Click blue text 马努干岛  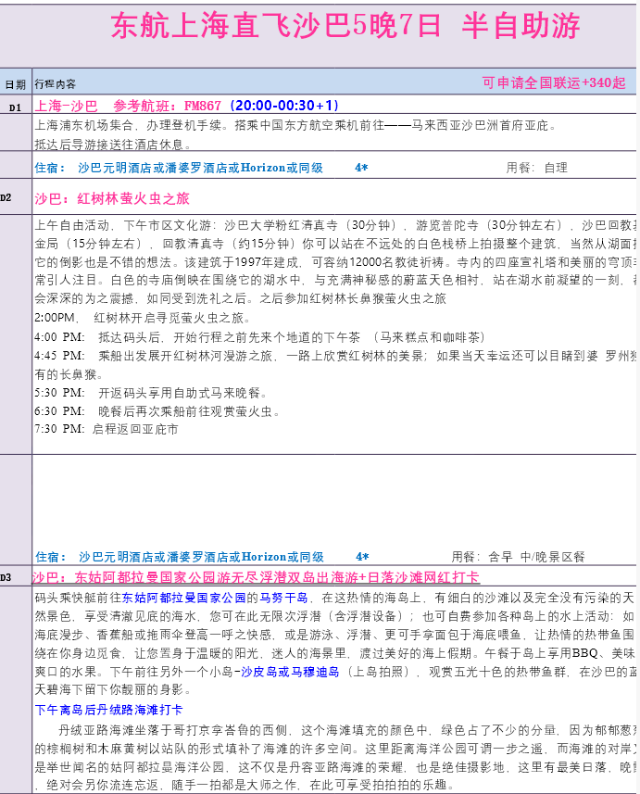283,598
